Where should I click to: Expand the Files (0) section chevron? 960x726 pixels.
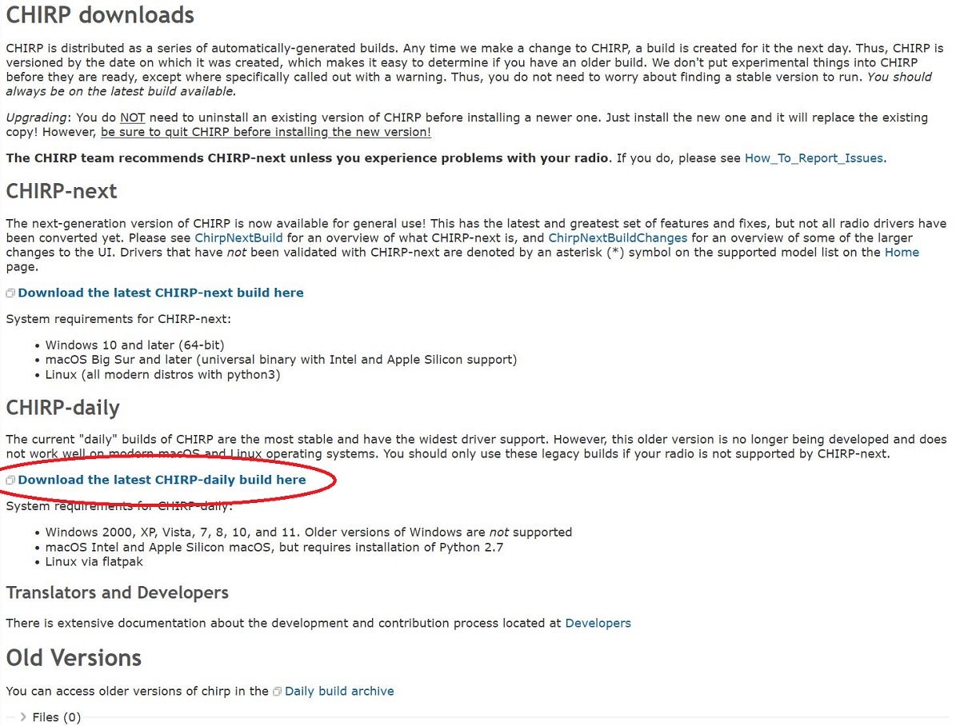[x=23, y=717]
